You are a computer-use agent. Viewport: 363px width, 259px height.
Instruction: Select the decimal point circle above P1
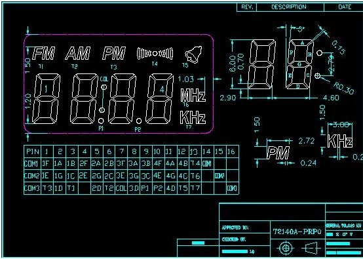point(101,121)
